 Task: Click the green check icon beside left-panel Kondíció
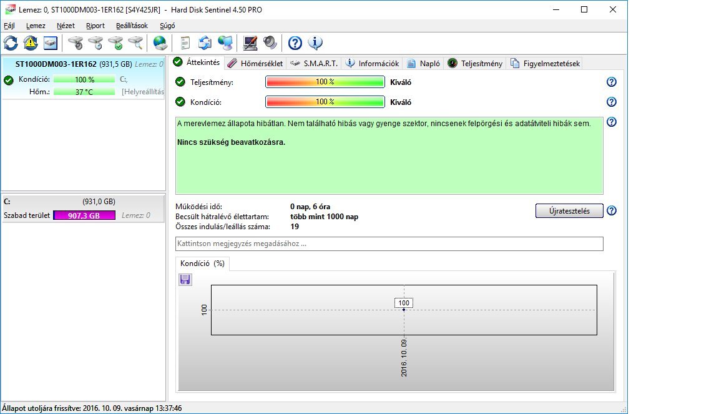(x=9, y=81)
